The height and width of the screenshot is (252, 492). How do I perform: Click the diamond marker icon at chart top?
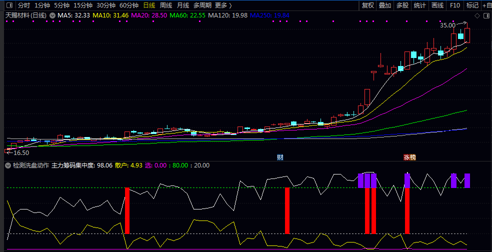(x=477, y=15)
